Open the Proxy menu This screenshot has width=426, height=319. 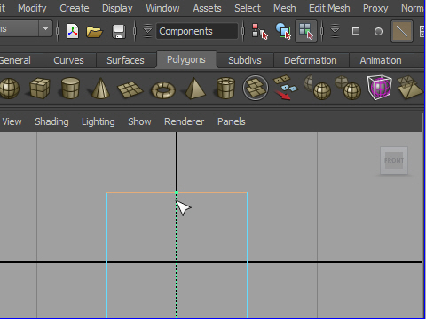click(x=375, y=8)
